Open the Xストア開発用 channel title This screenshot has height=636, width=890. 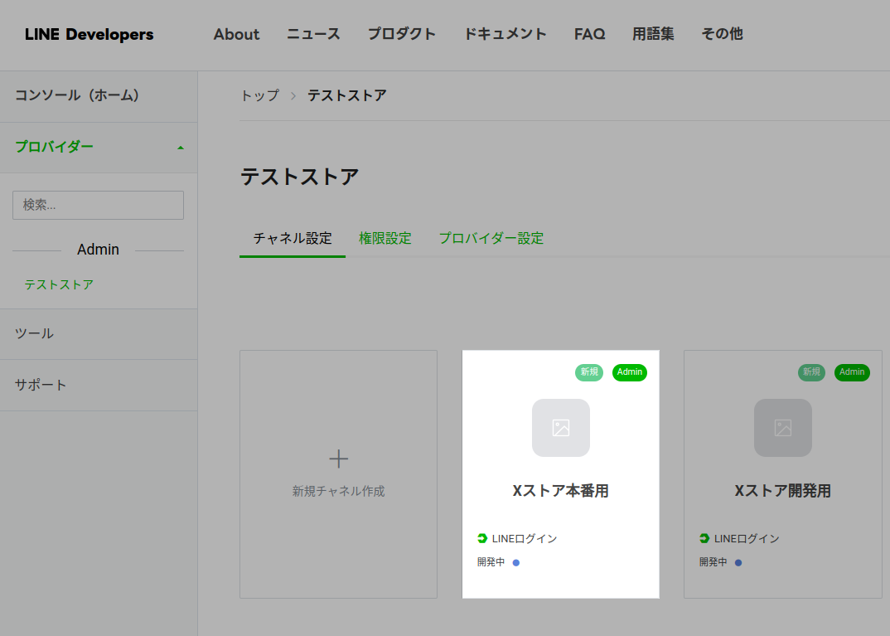(783, 491)
